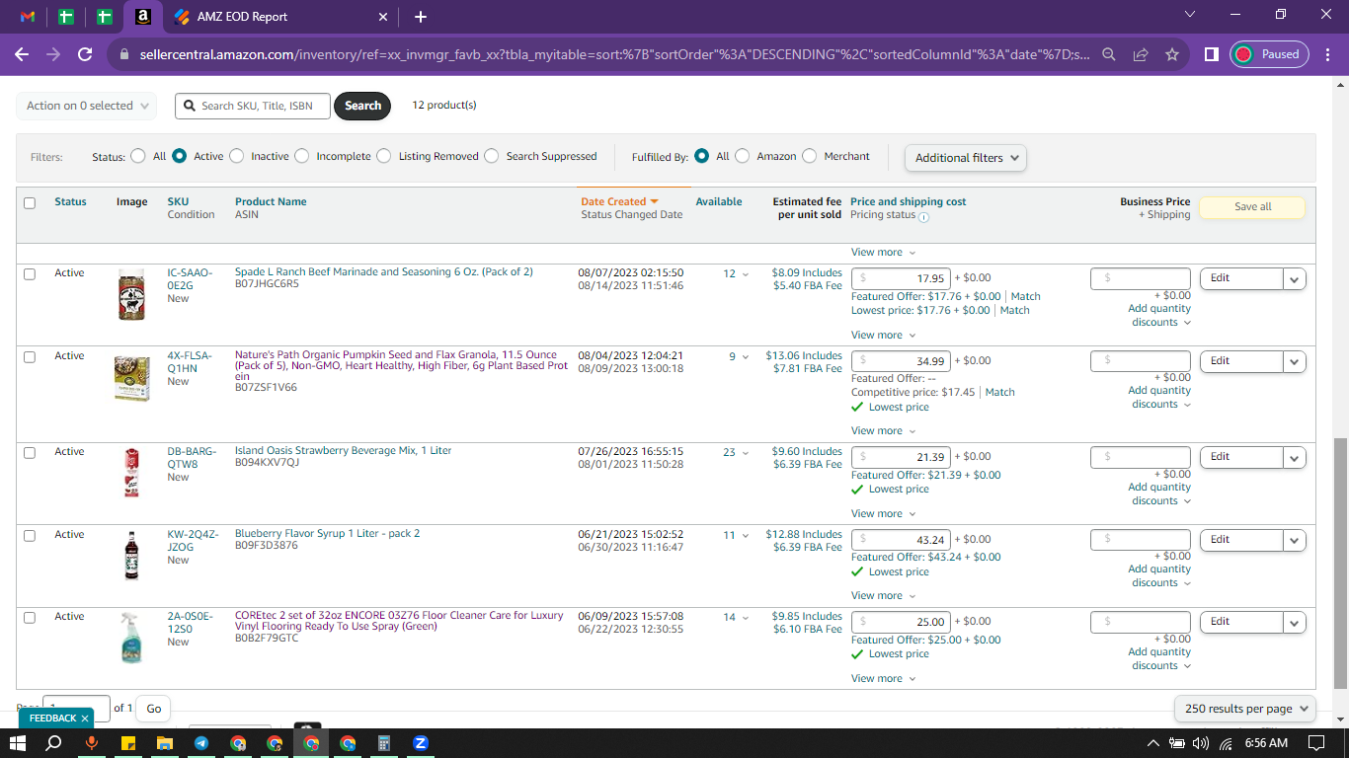Viewport: 1349px width, 758px height.
Task: Select the All status radio button
Action: pos(136,156)
